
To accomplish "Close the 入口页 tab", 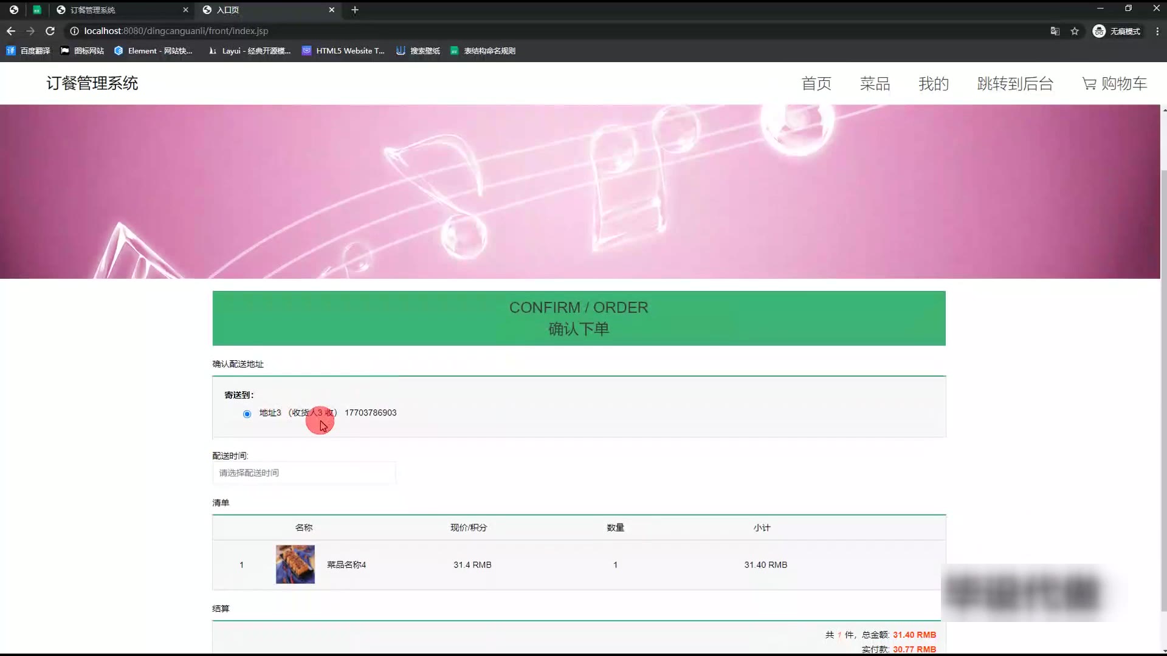I will click(x=331, y=10).
